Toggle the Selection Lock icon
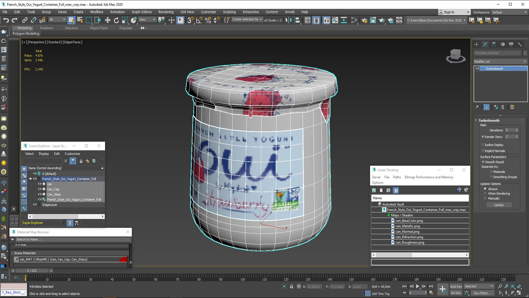Viewport: 529px width, 298px height. pyautogui.click(x=292, y=286)
